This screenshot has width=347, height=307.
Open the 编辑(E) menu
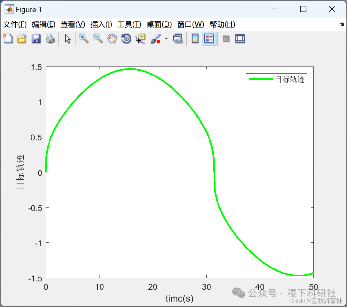pos(43,24)
